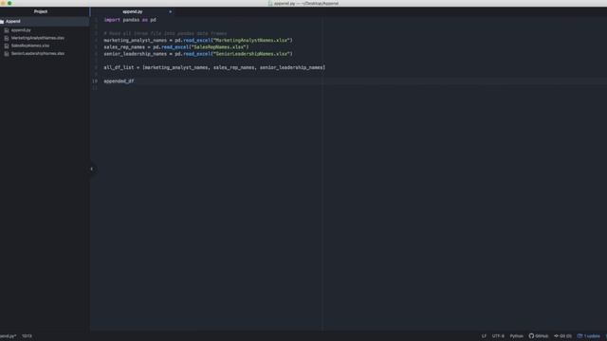The width and height of the screenshot is (607, 341).
Task: Open the Git panel from status bar
Action: [562, 336]
